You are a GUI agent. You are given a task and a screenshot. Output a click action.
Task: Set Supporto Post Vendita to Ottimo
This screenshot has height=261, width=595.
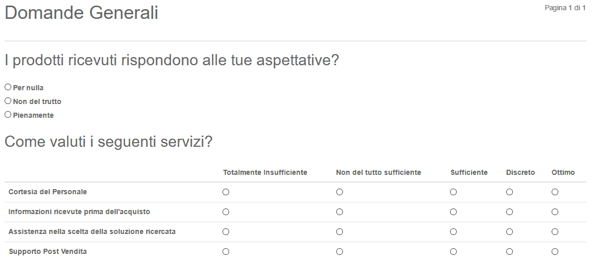click(x=555, y=251)
